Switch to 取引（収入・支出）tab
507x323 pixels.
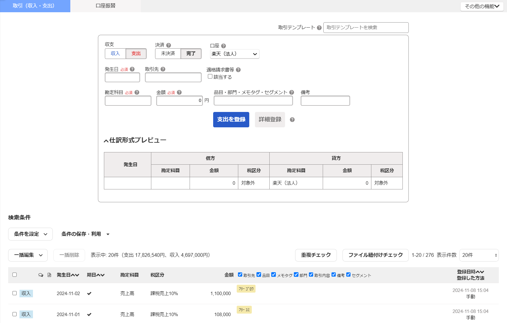pyautogui.click(x=35, y=6)
